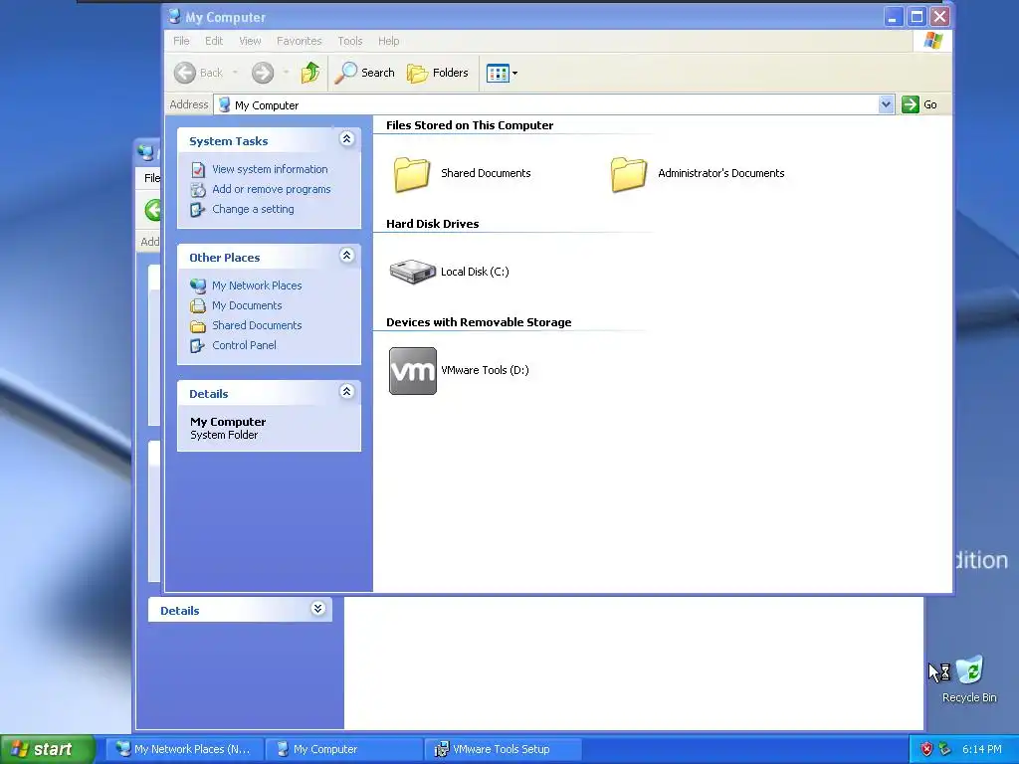The image size is (1019, 764).
Task: Click the Control Panel icon in sidebar
Action: point(198,346)
